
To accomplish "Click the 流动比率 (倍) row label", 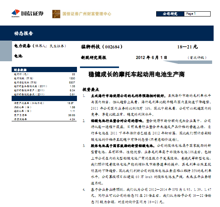I will (23, 107).
